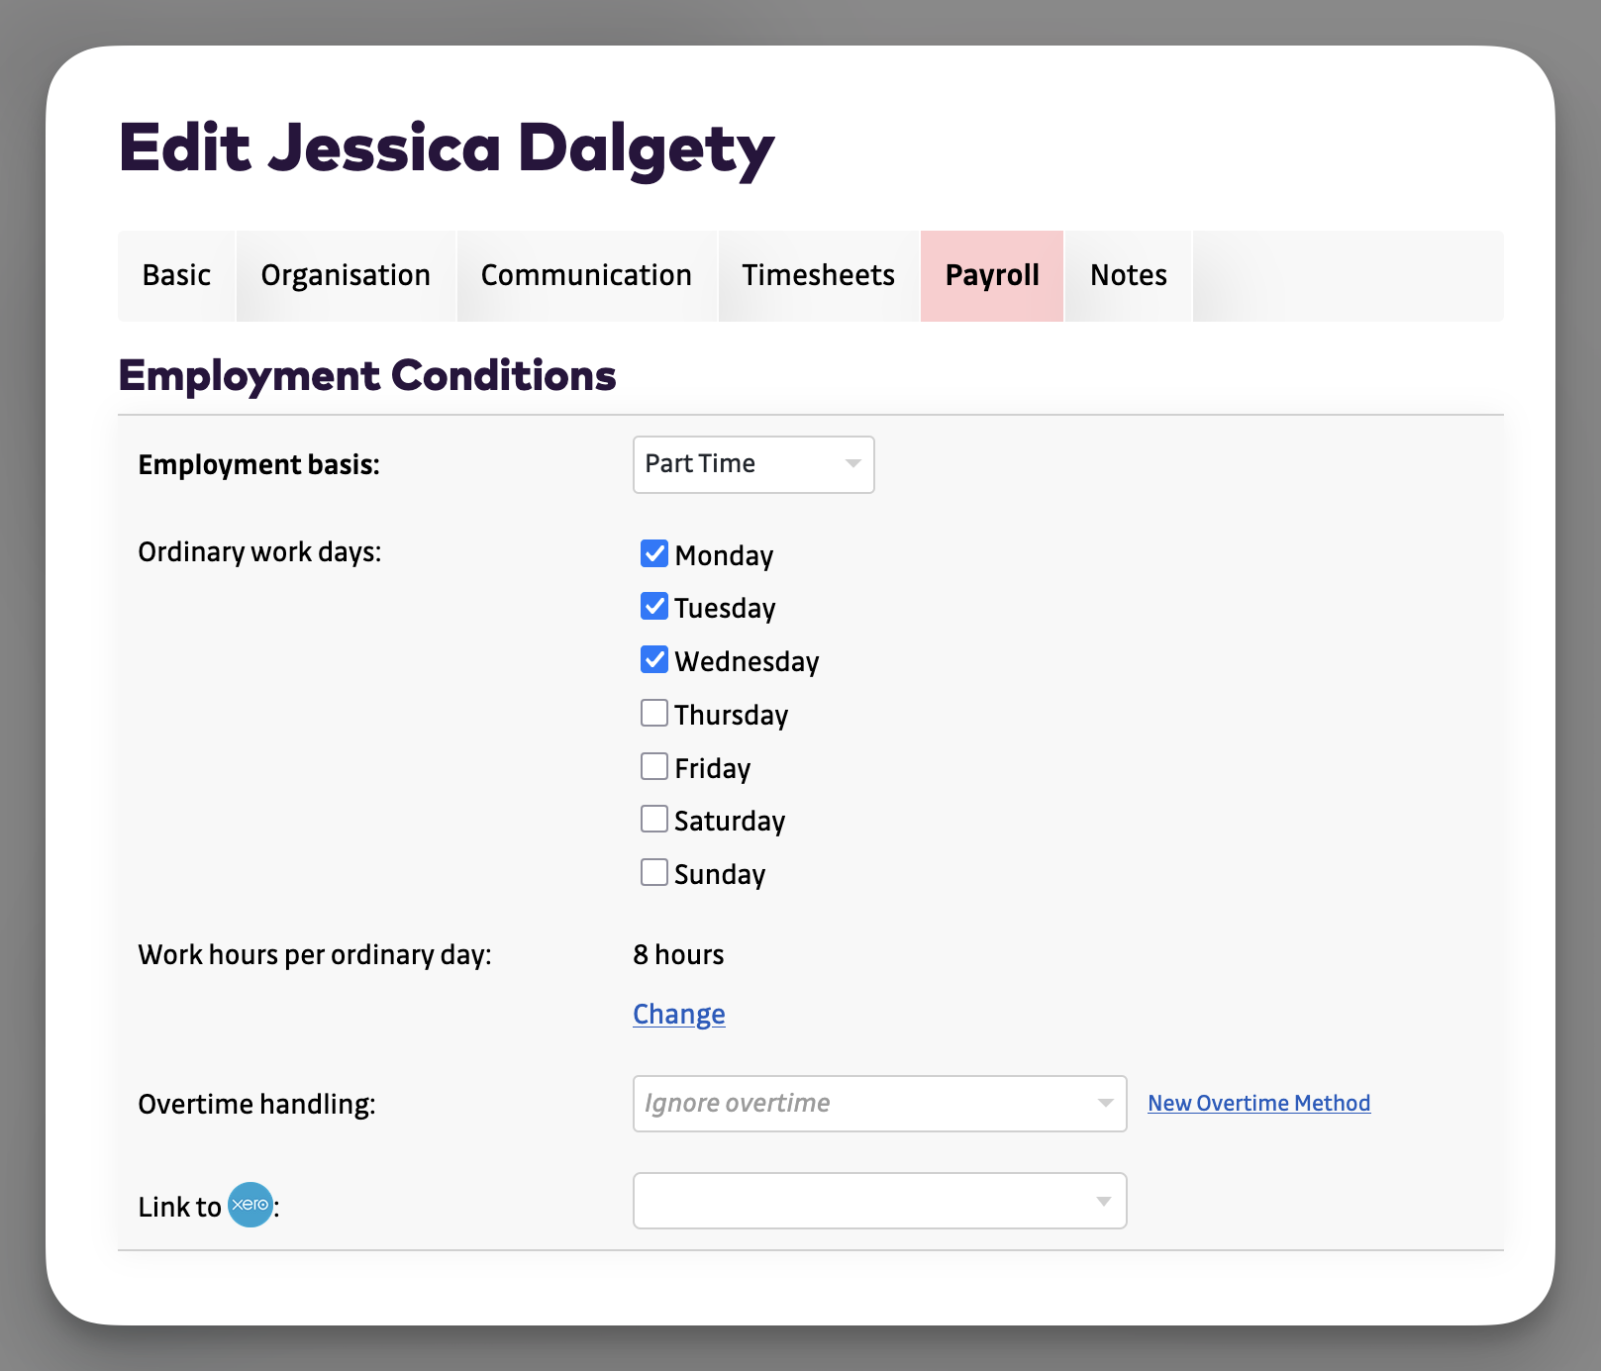
Task: Click the Change link under work hours
Action: coord(678,1014)
